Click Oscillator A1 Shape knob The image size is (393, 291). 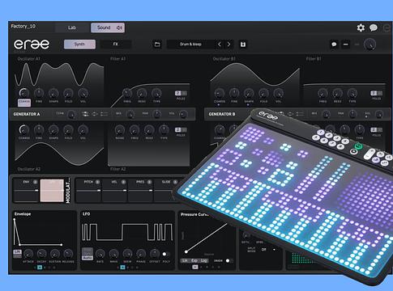point(53,93)
